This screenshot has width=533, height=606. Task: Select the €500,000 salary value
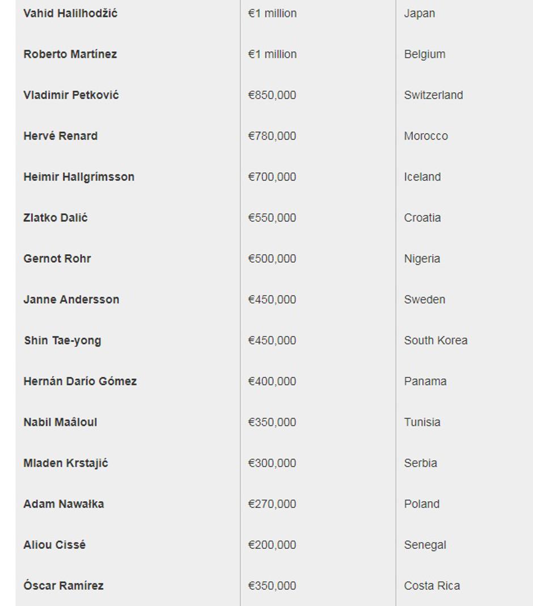[x=272, y=258]
